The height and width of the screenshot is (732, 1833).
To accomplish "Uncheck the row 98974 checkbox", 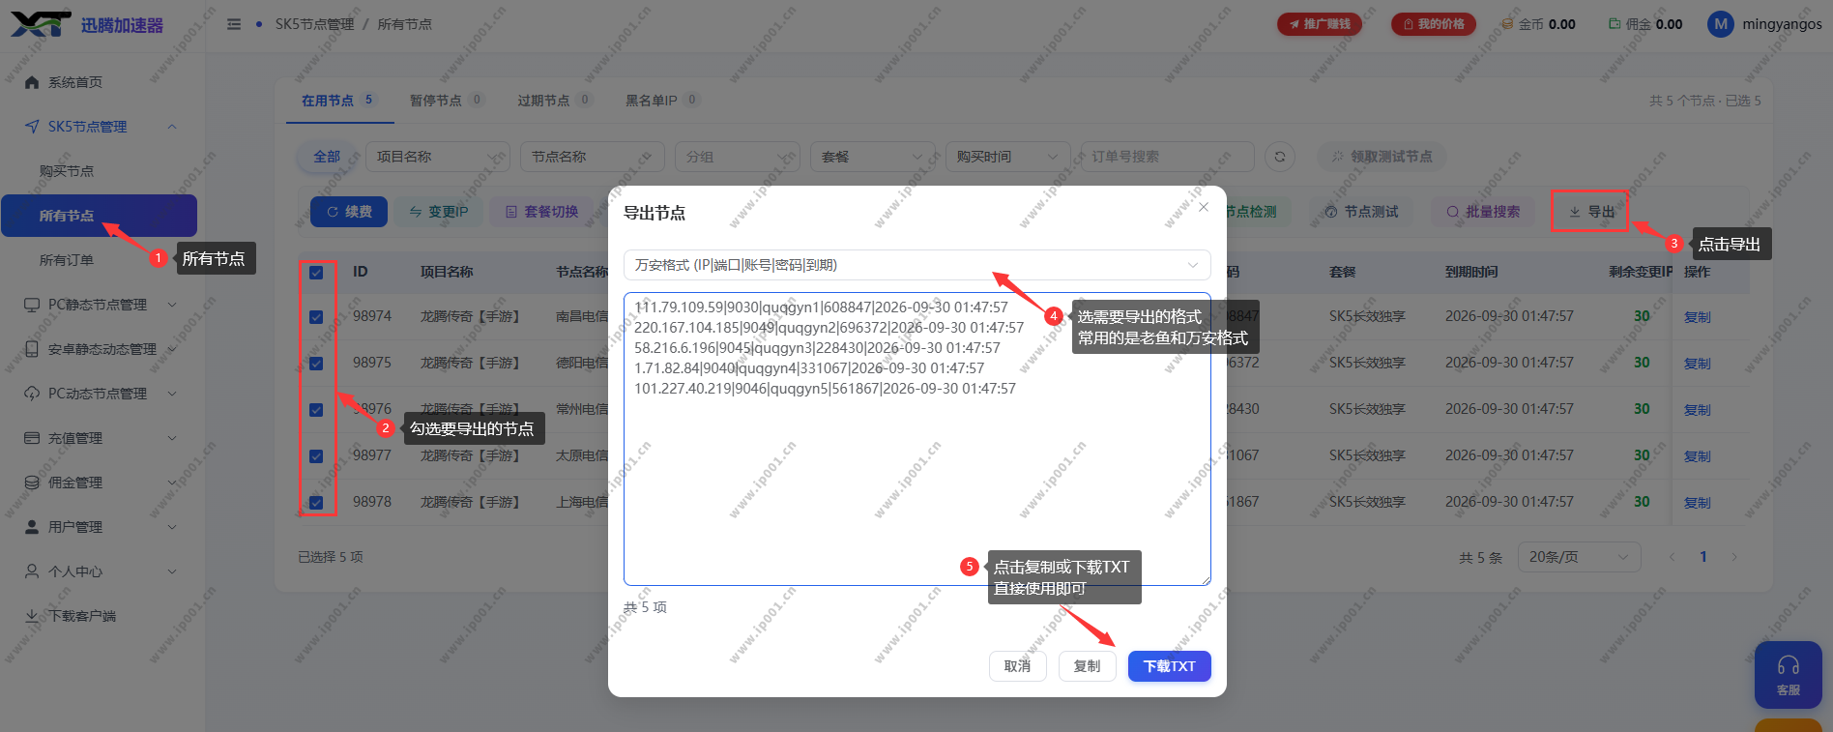I will point(316,317).
